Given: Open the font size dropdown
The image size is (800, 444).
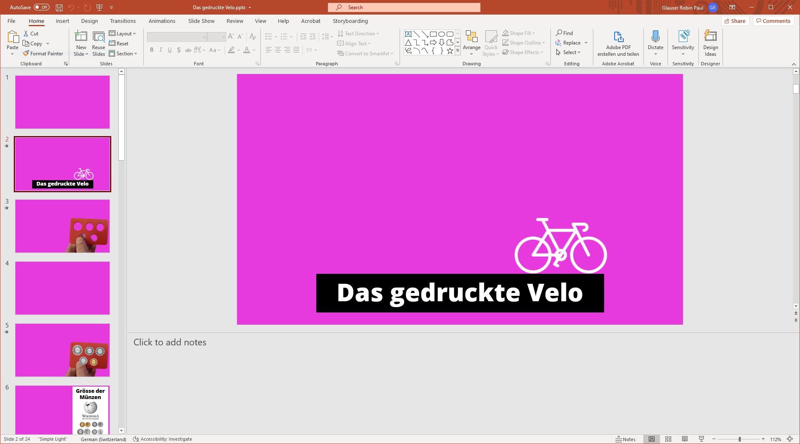Looking at the screenshot, I should tap(223, 37).
